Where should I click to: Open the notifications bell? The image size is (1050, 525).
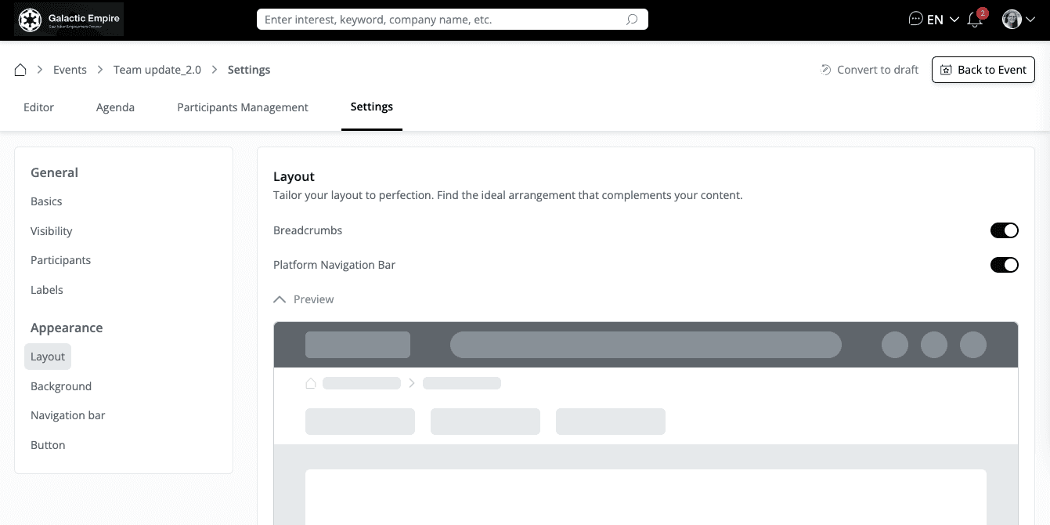coord(975,20)
